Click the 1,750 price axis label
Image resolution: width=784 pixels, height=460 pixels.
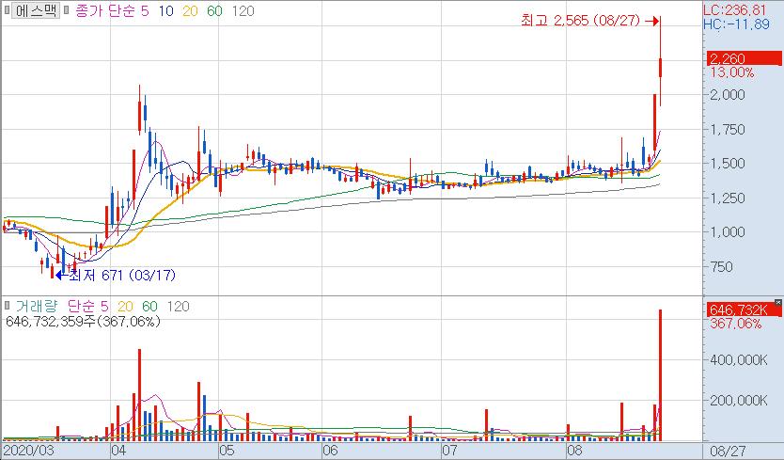click(x=728, y=129)
